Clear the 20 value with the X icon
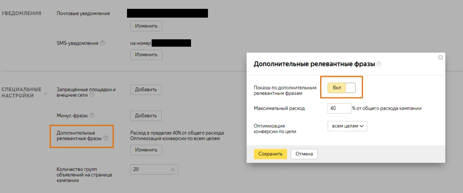This screenshot has height=193, width=463. click(173, 169)
